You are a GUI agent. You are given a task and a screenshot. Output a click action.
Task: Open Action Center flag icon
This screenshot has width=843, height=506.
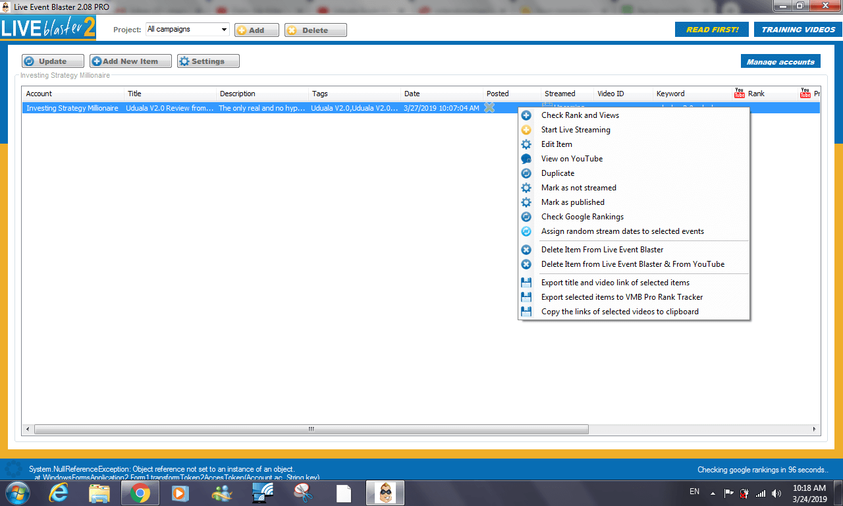(729, 493)
